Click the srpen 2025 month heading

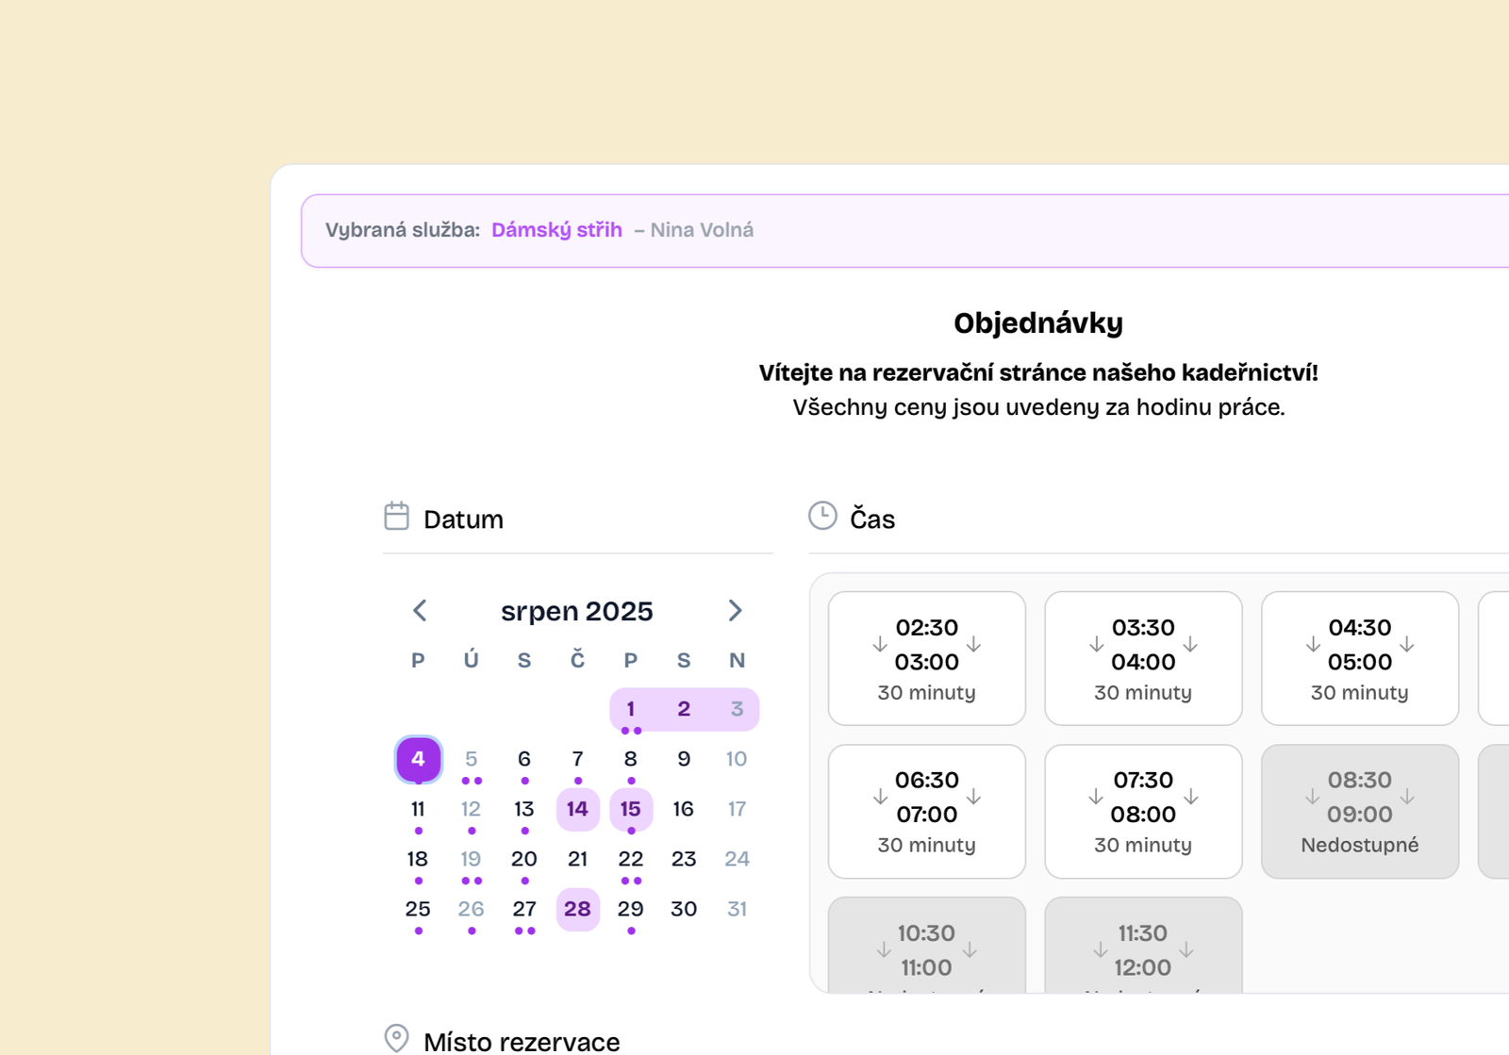click(x=576, y=611)
